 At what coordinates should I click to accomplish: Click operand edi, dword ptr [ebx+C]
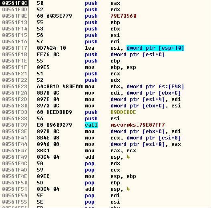(x=146, y=93)
